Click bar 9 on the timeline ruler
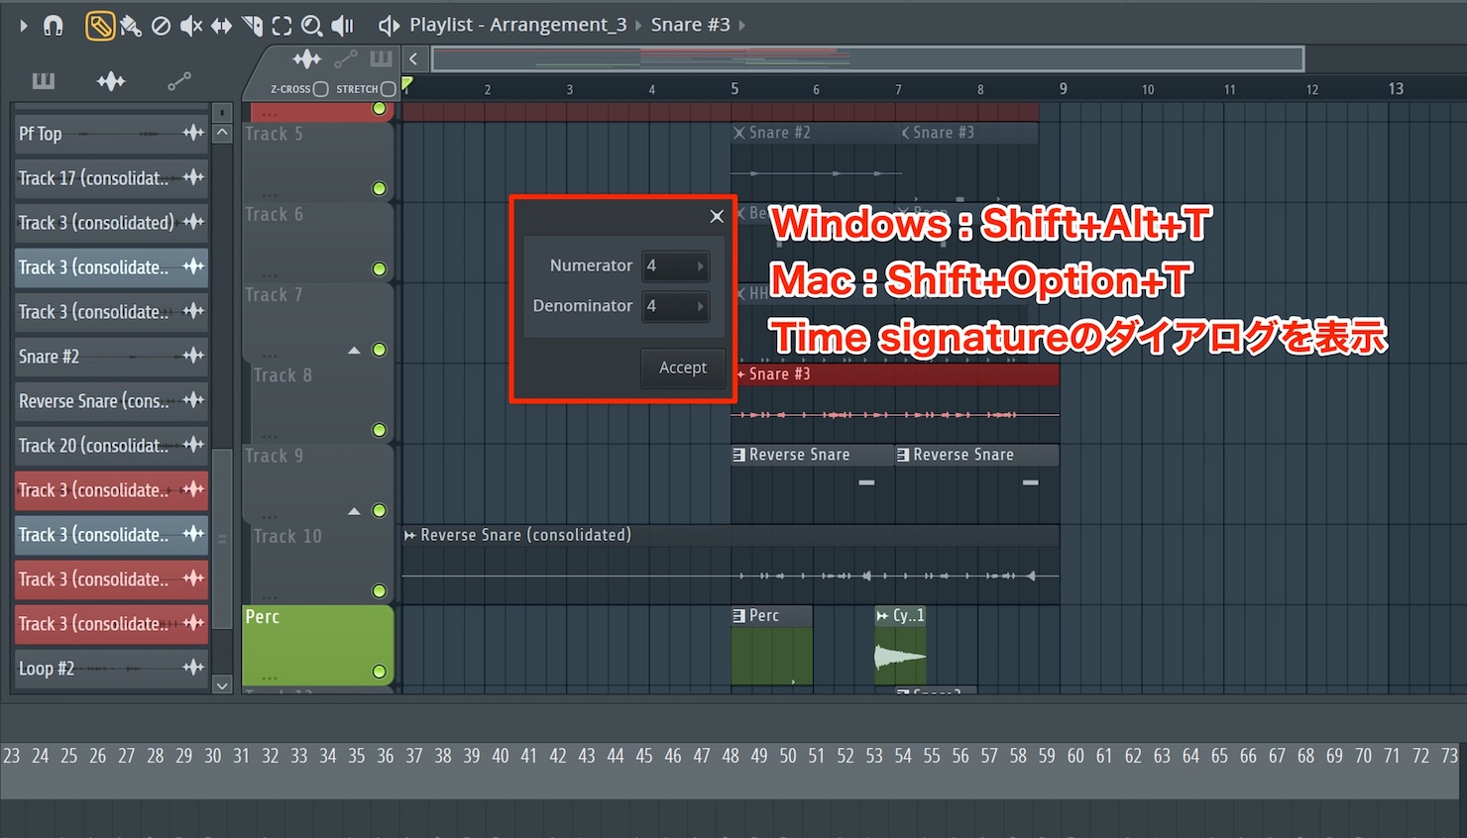1467x838 pixels. click(x=1063, y=88)
